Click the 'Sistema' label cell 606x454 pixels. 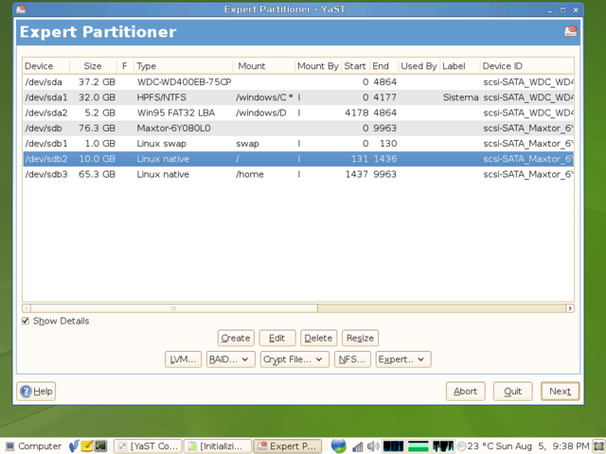(461, 97)
